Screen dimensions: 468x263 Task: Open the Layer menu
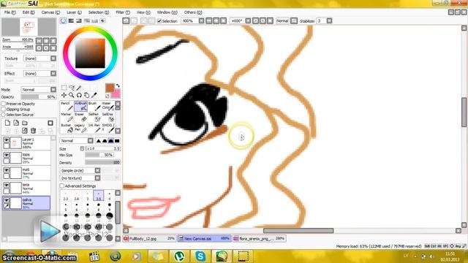click(x=74, y=12)
